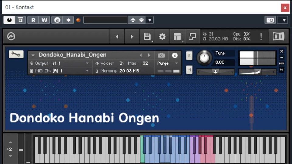Select previous instrument patch arrow beside name
The image size is (292, 164).
pos(141,55)
